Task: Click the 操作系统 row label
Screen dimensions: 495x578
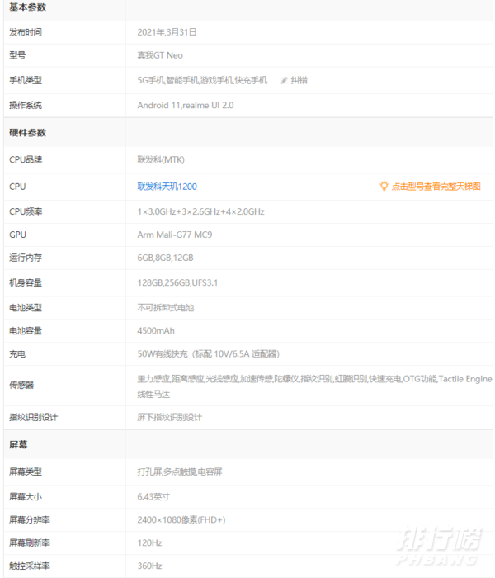Action: point(26,106)
